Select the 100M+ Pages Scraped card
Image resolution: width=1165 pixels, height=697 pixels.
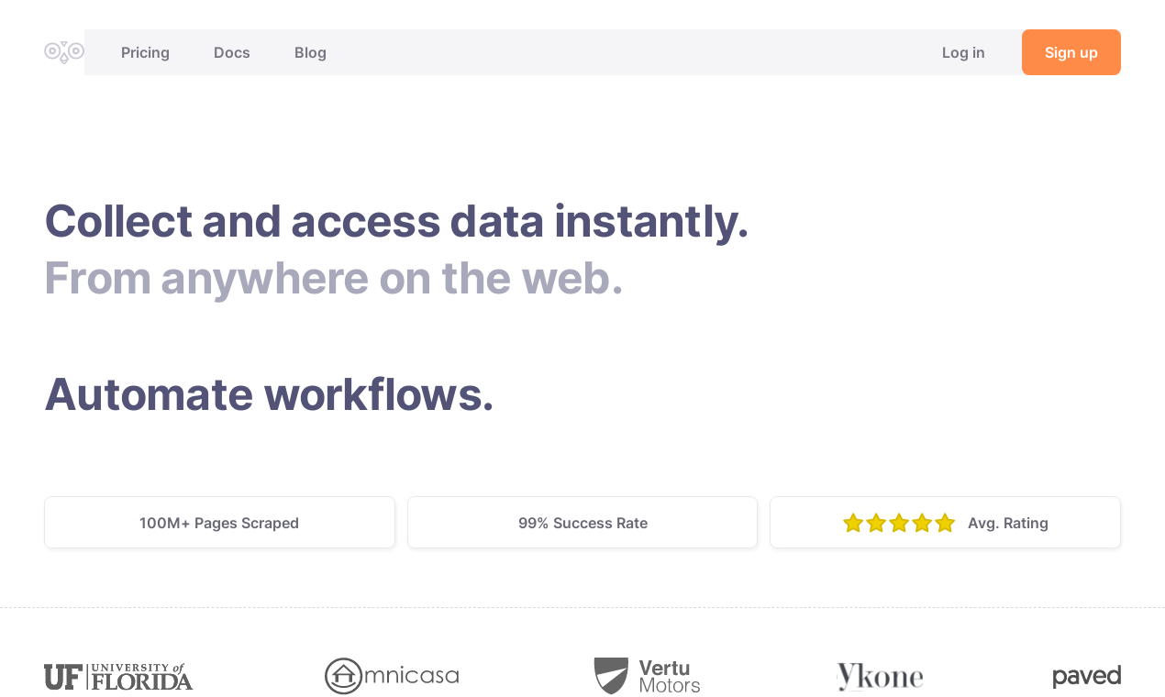click(219, 522)
